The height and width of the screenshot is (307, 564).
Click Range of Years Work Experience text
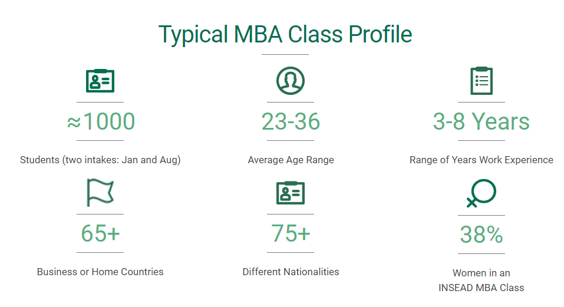tap(481, 160)
